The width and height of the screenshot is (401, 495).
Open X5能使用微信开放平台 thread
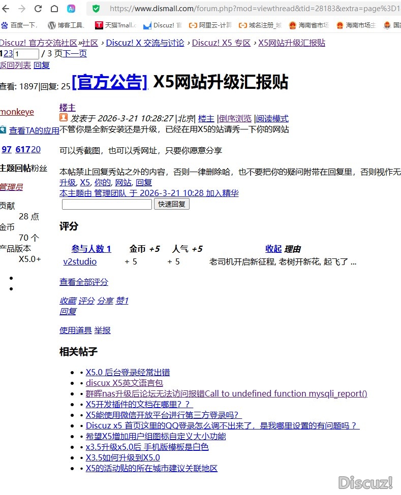tap(164, 415)
